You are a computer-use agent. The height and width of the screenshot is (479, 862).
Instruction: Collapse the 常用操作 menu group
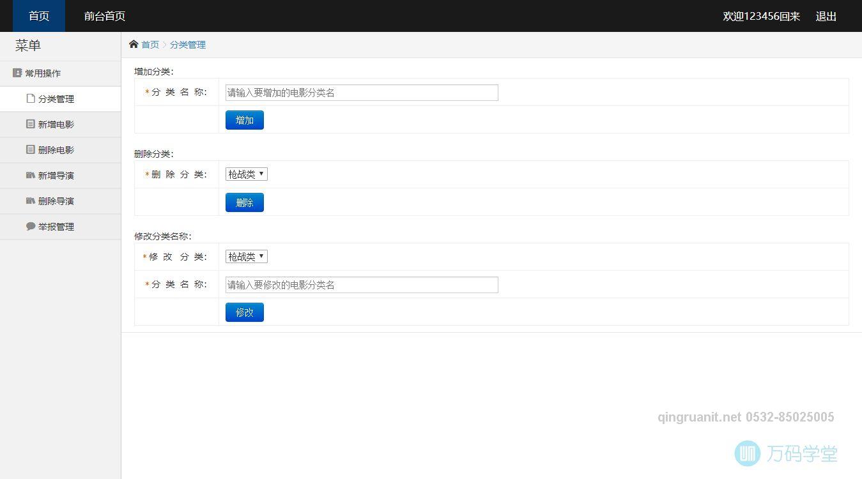(43, 73)
